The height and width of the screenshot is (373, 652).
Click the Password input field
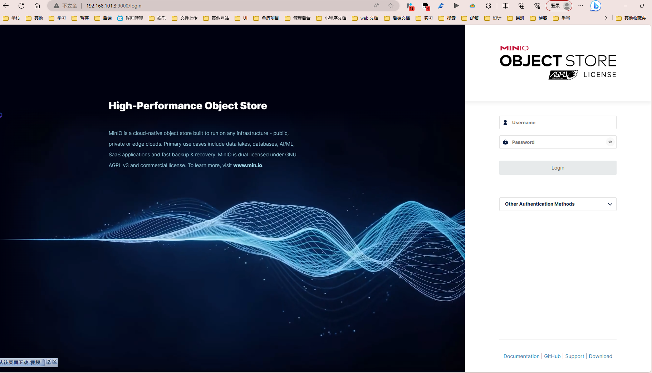coord(558,142)
